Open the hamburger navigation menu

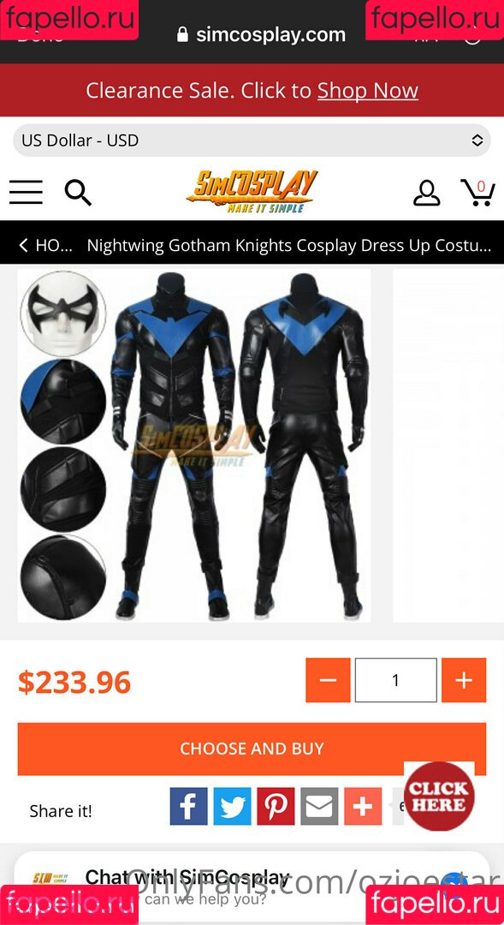click(x=26, y=193)
